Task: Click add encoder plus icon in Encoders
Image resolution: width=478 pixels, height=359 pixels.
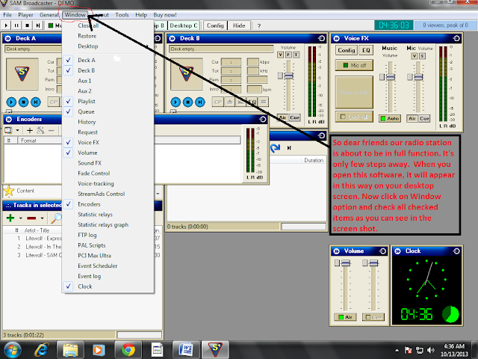Action: [30, 131]
